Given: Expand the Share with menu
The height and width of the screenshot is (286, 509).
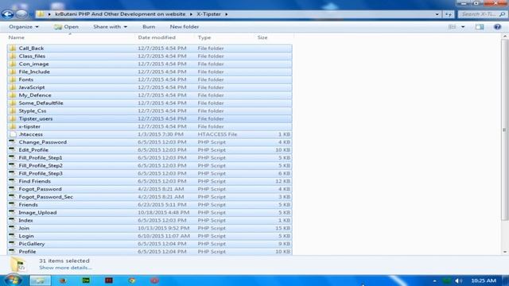Looking at the screenshot, I should tap(110, 27).
